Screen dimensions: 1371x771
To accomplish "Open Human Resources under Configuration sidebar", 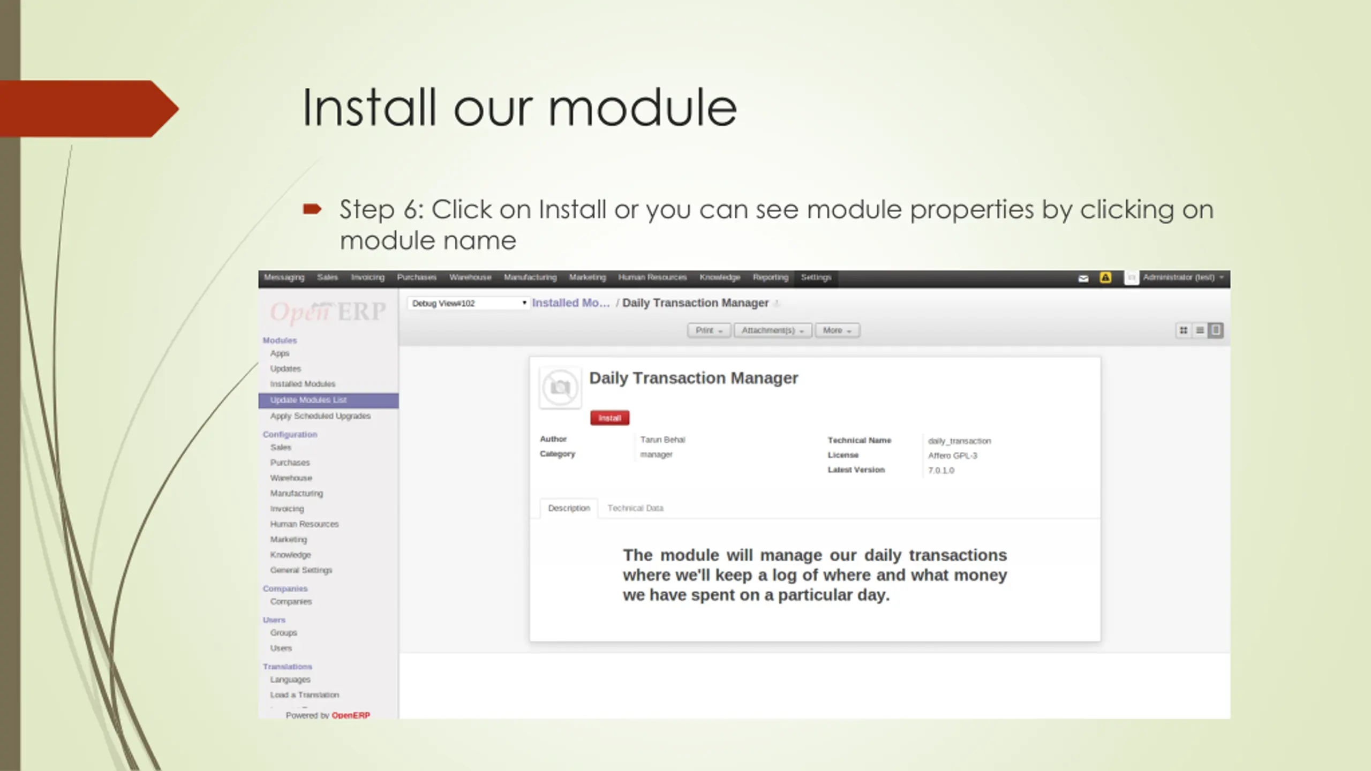I will pos(304,524).
